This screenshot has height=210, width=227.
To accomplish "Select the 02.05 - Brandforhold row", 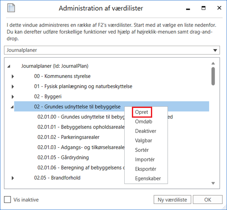I will (57, 178).
